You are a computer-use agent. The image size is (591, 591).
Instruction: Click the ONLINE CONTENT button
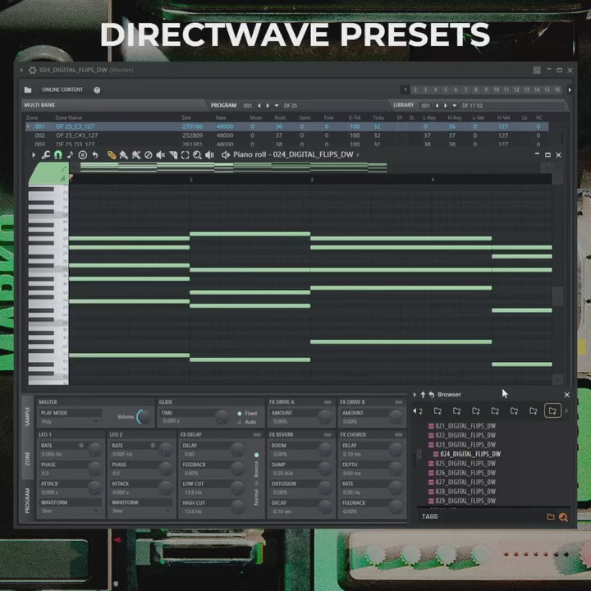point(62,89)
